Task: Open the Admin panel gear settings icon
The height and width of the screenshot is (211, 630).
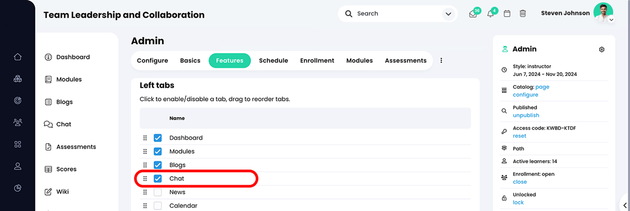Action: [602, 49]
